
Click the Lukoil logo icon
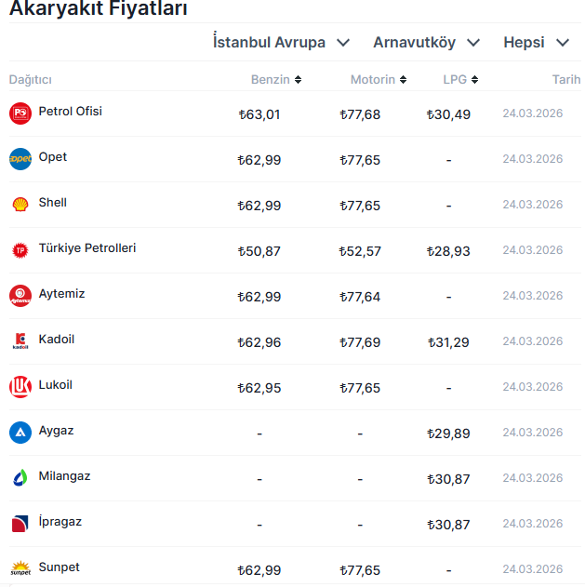click(20, 386)
